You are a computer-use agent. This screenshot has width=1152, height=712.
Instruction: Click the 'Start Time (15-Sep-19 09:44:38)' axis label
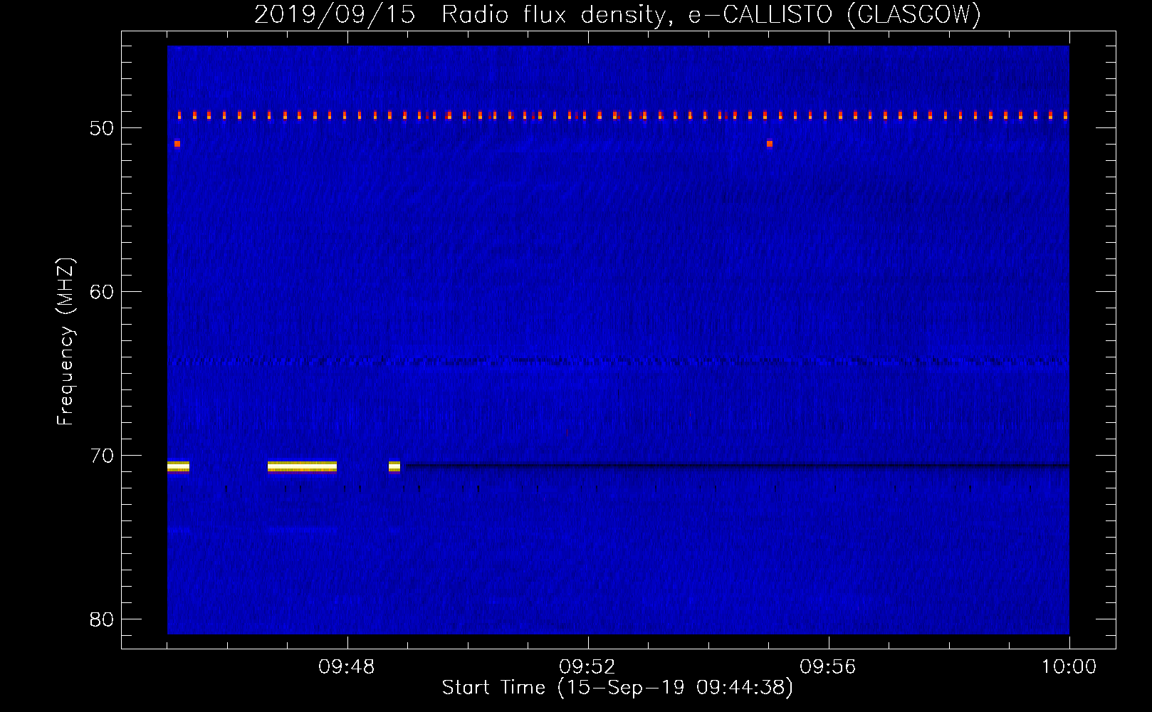click(x=617, y=688)
